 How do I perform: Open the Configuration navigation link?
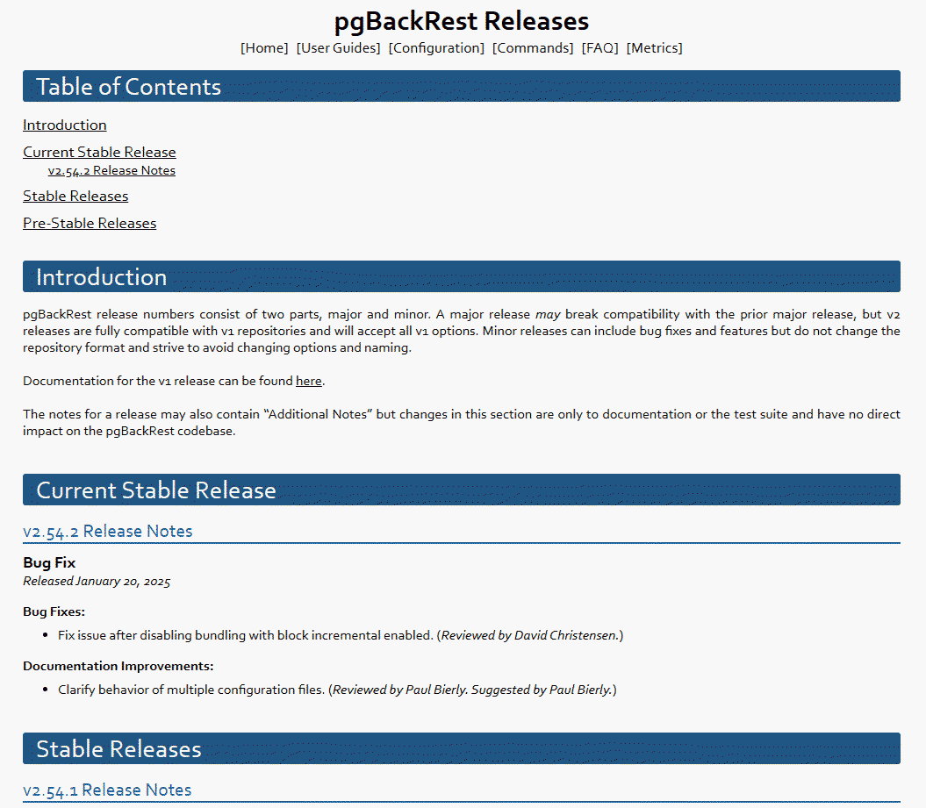click(436, 48)
